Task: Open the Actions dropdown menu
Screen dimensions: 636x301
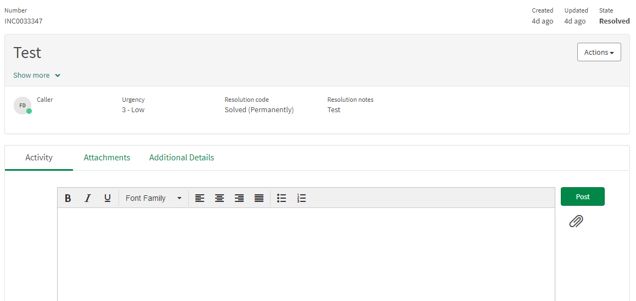Action: pos(599,52)
